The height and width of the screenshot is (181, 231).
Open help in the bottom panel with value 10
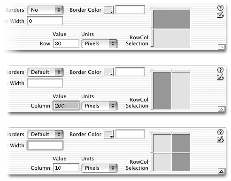[220, 132]
